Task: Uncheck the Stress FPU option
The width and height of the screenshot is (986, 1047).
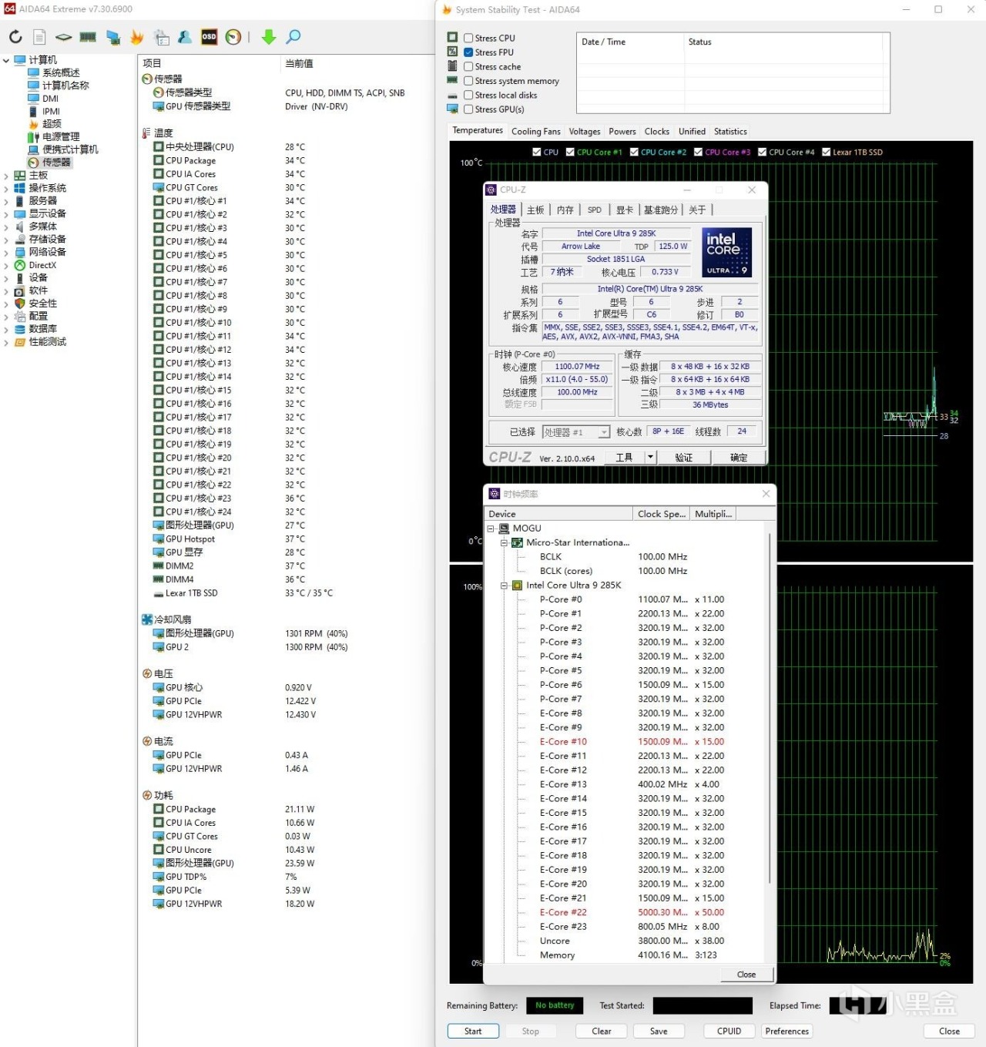Action: pos(468,52)
